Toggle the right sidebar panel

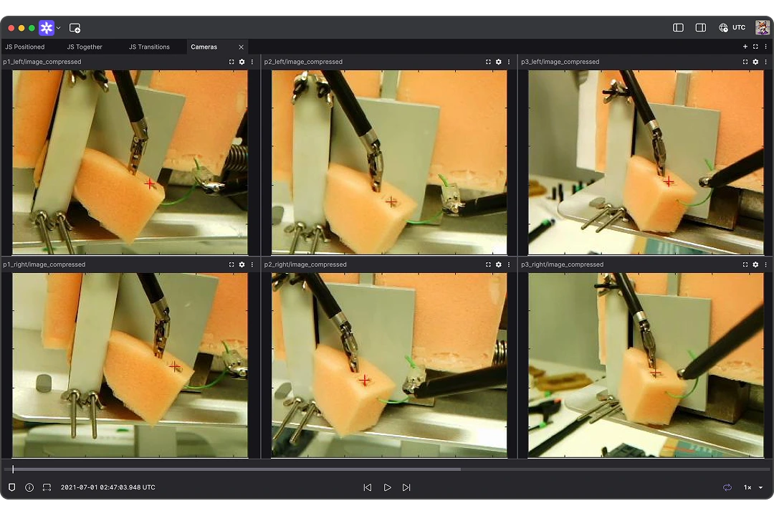(x=700, y=27)
